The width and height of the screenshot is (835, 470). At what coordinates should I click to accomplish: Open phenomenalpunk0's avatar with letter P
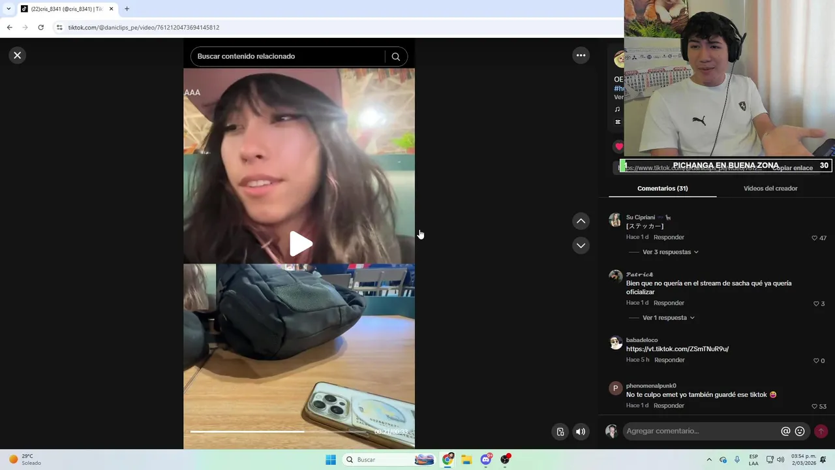coord(615,388)
